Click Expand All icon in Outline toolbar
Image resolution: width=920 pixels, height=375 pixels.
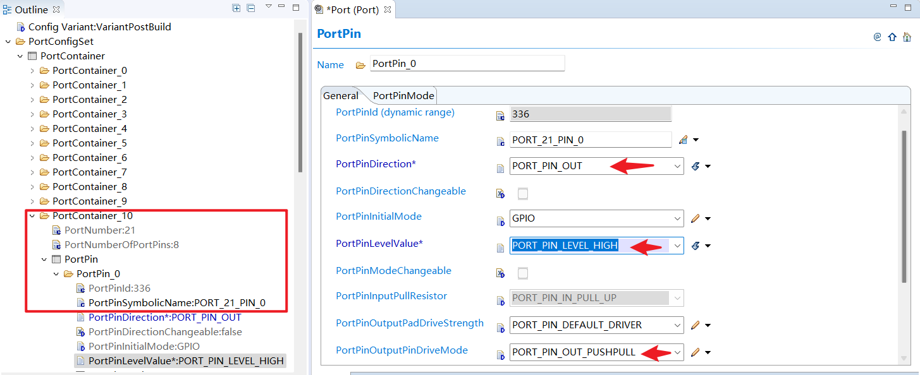click(236, 8)
